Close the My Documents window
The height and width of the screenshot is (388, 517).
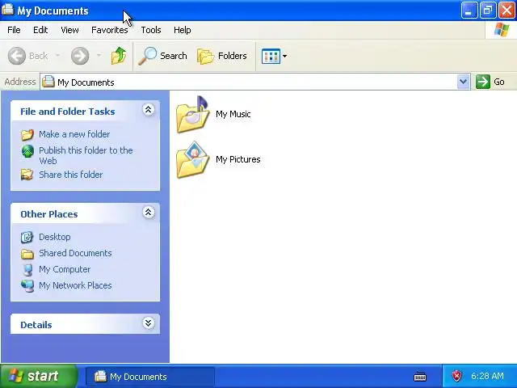tap(506, 11)
